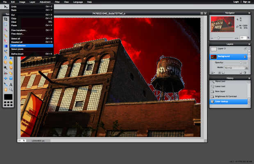Select the Bloat tool
254x164 pixels.
6,79
